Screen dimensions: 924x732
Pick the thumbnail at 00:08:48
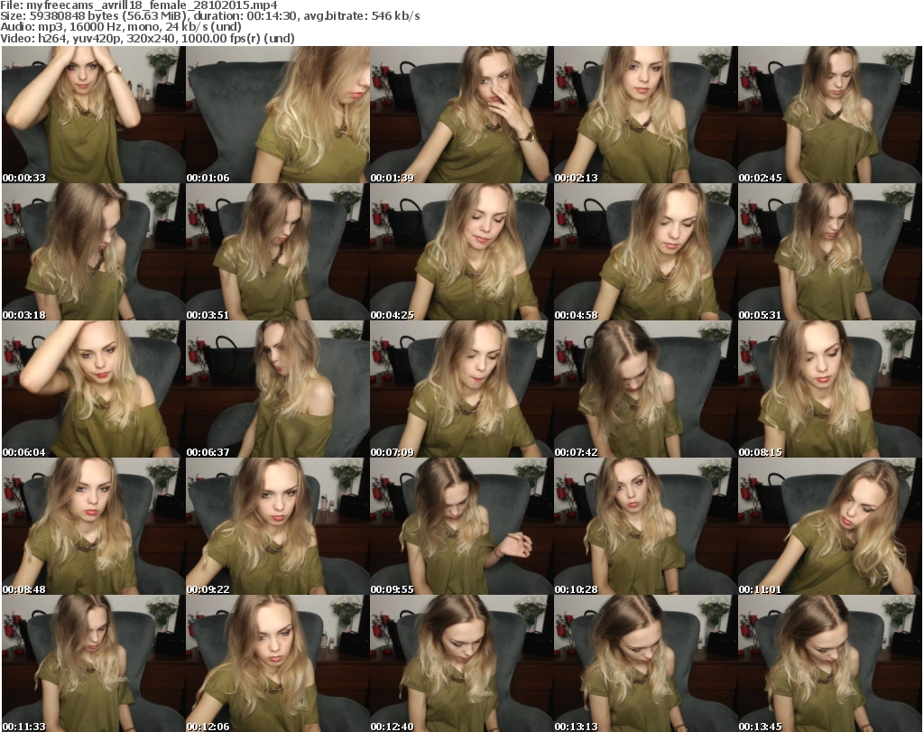coord(93,526)
